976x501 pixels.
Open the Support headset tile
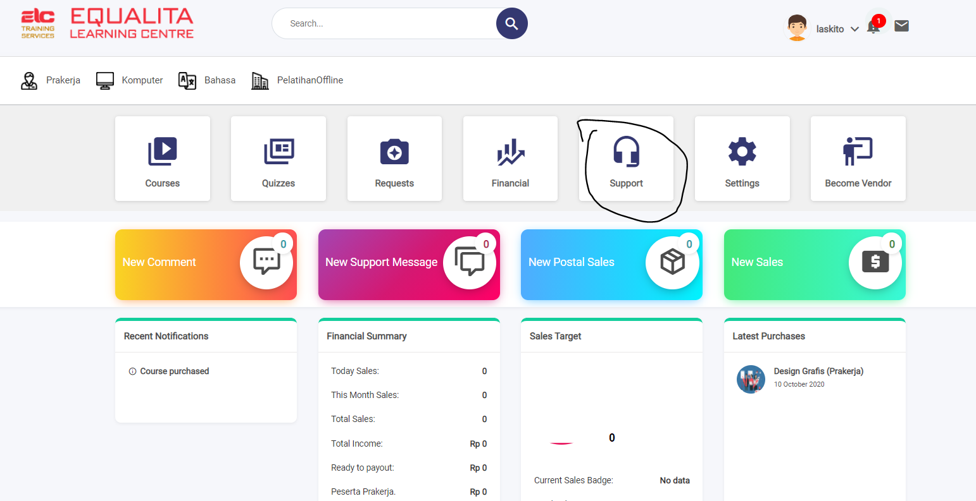point(626,159)
